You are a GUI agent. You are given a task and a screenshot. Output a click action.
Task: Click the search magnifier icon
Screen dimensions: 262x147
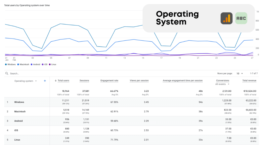7,73
